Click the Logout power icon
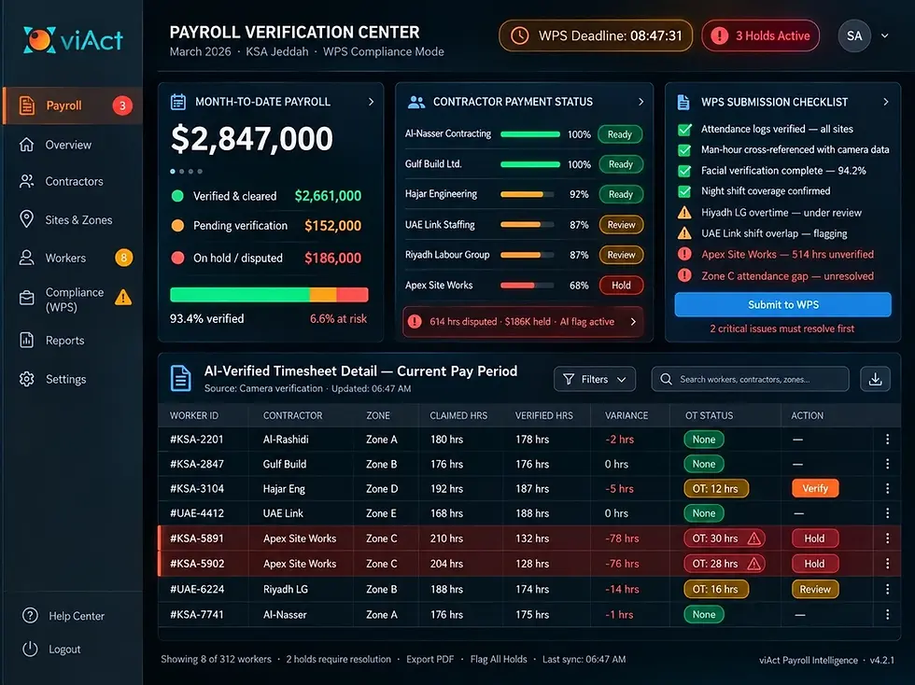The width and height of the screenshot is (915, 685). click(30, 649)
